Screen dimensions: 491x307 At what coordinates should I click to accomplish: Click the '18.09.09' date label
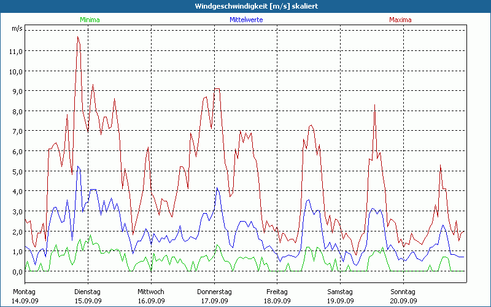click(277, 301)
